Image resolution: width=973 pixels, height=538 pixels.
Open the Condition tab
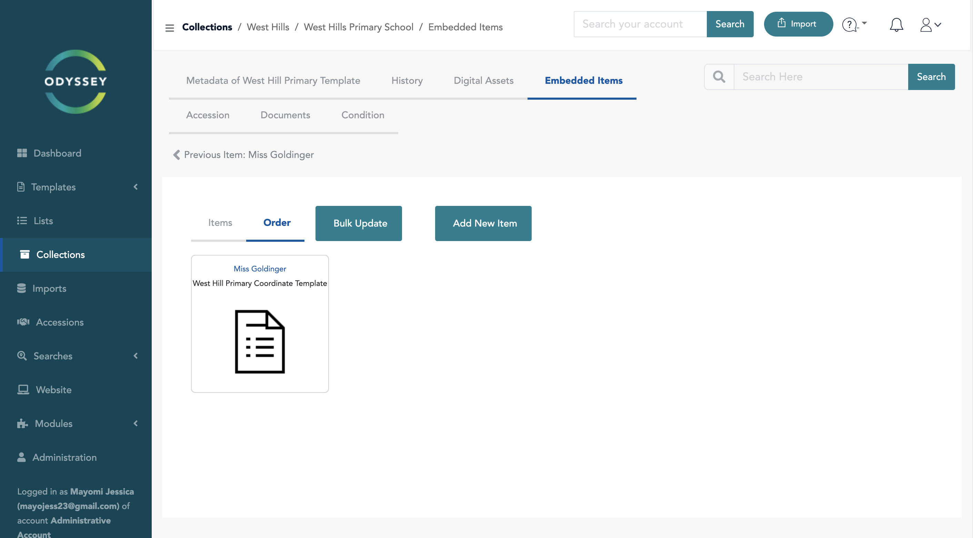(x=362, y=115)
